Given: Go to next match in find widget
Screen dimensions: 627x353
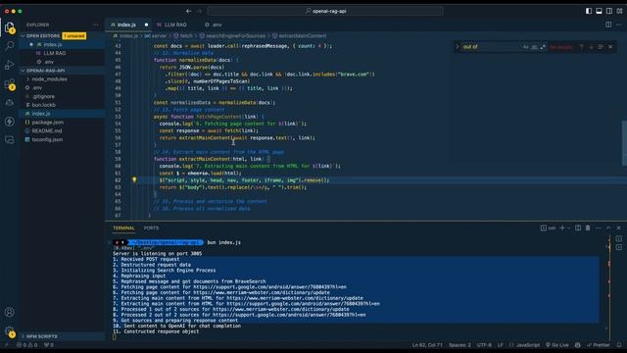Looking at the screenshot, I should point(591,47).
